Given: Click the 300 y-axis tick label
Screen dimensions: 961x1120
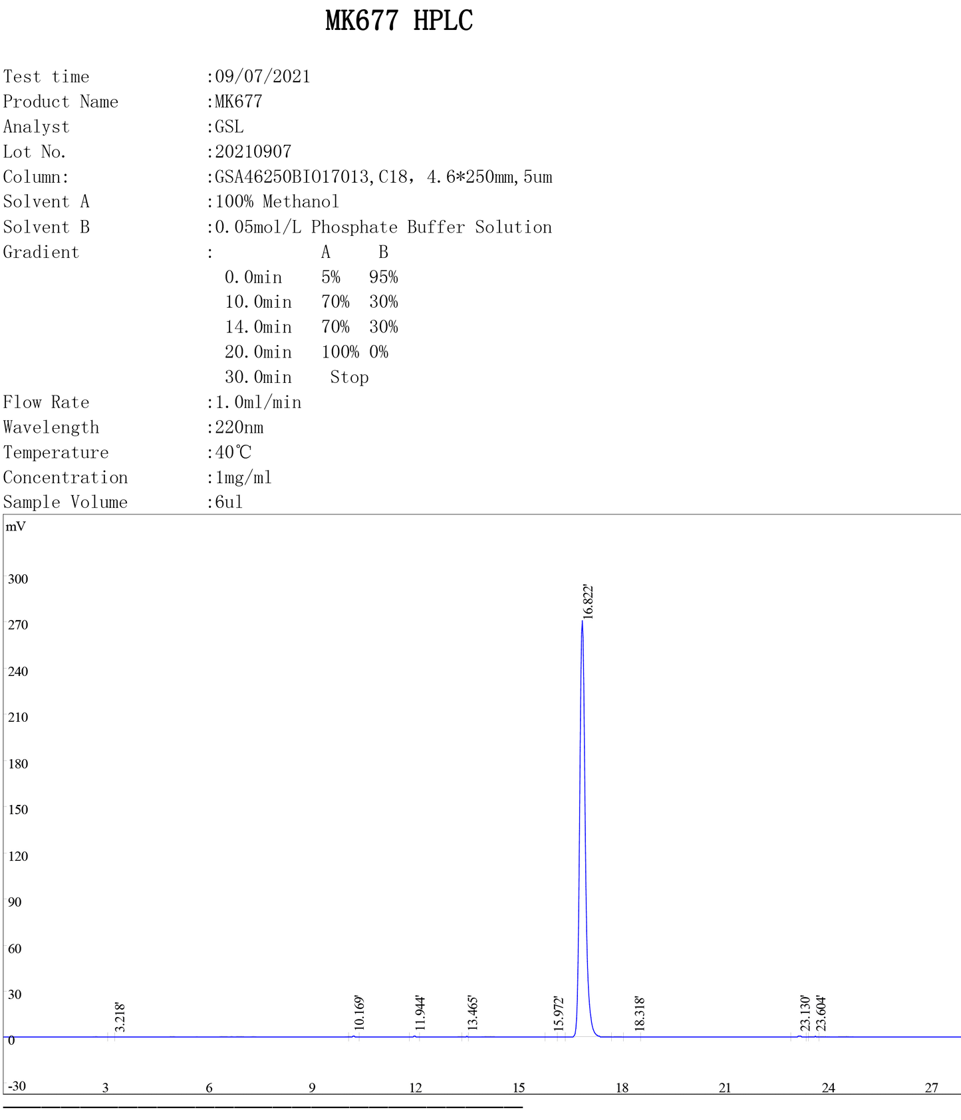Looking at the screenshot, I should point(18,579).
